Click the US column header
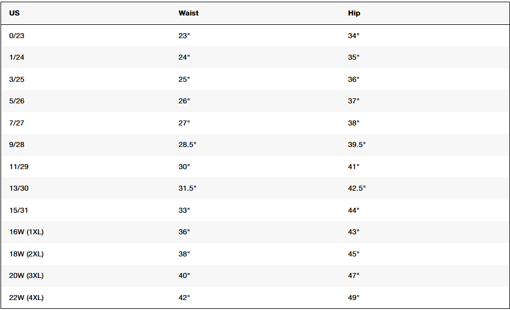The image size is (510, 310). [14, 13]
